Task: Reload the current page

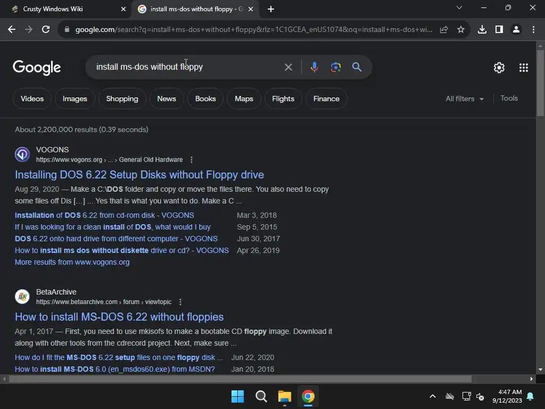Action: tap(46, 30)
